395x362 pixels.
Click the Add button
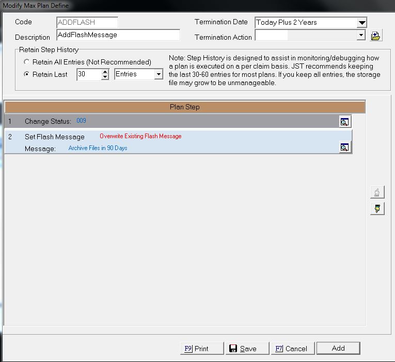click(338, 348)
